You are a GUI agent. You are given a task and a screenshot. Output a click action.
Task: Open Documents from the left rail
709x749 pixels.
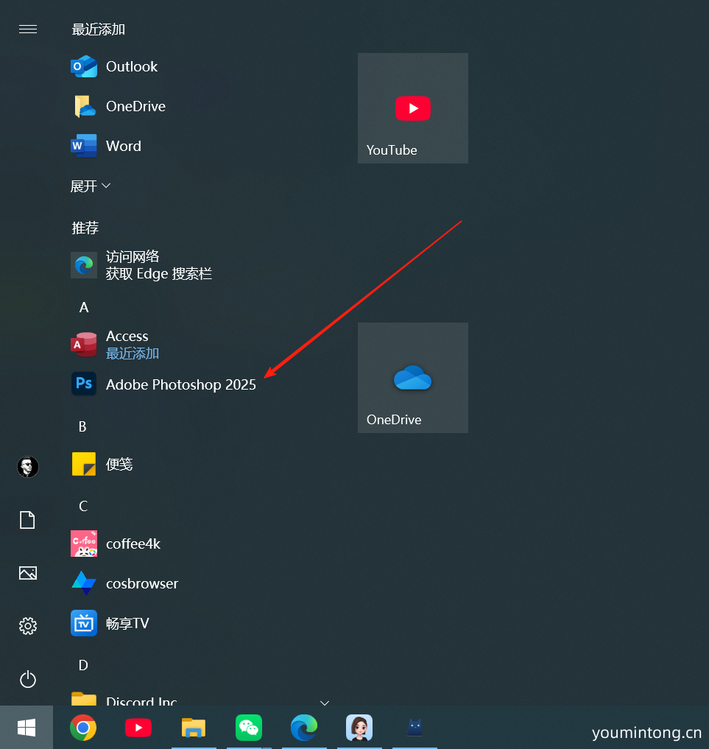(x=28, y=520)
